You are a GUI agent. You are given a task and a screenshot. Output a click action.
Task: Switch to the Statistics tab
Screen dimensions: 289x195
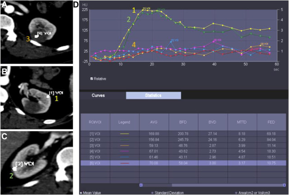154,96
